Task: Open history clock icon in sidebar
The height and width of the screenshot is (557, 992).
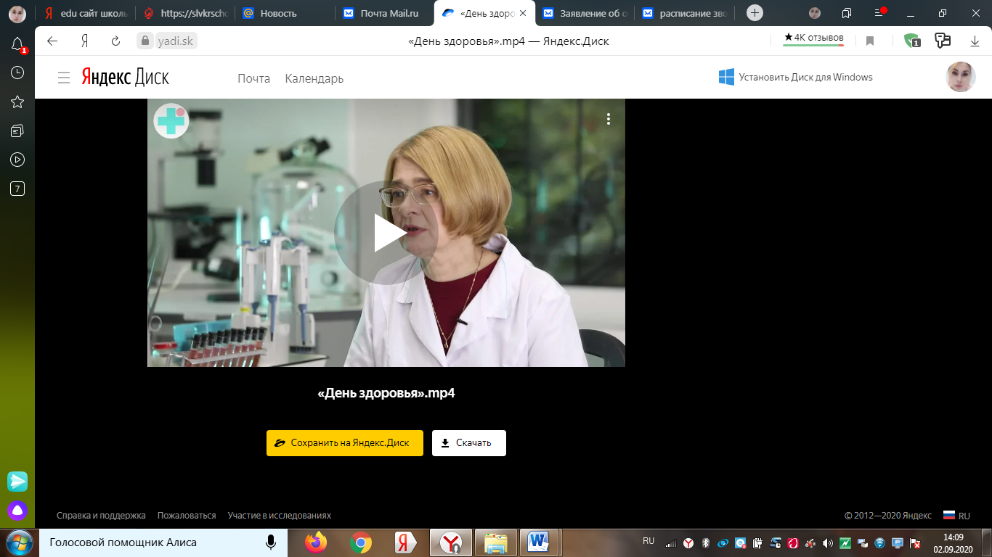Action: tap(17, 73)
